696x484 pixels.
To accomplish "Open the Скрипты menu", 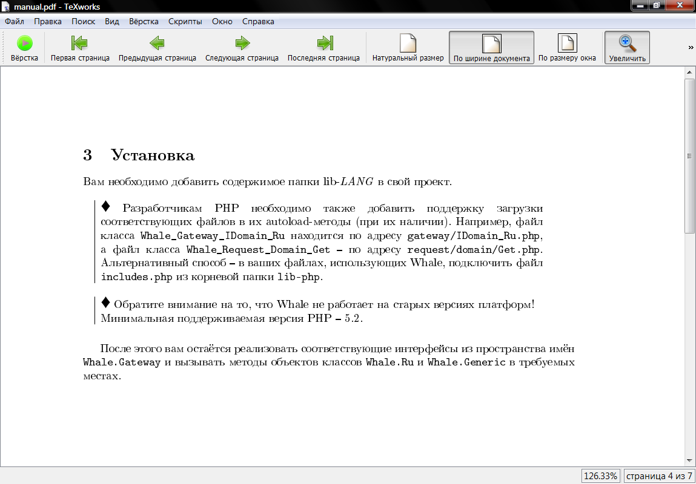I will pos(185,21).
